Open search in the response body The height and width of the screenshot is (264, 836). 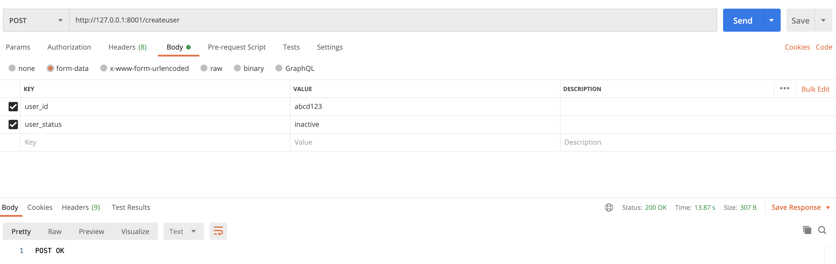(x=822, y=230)
